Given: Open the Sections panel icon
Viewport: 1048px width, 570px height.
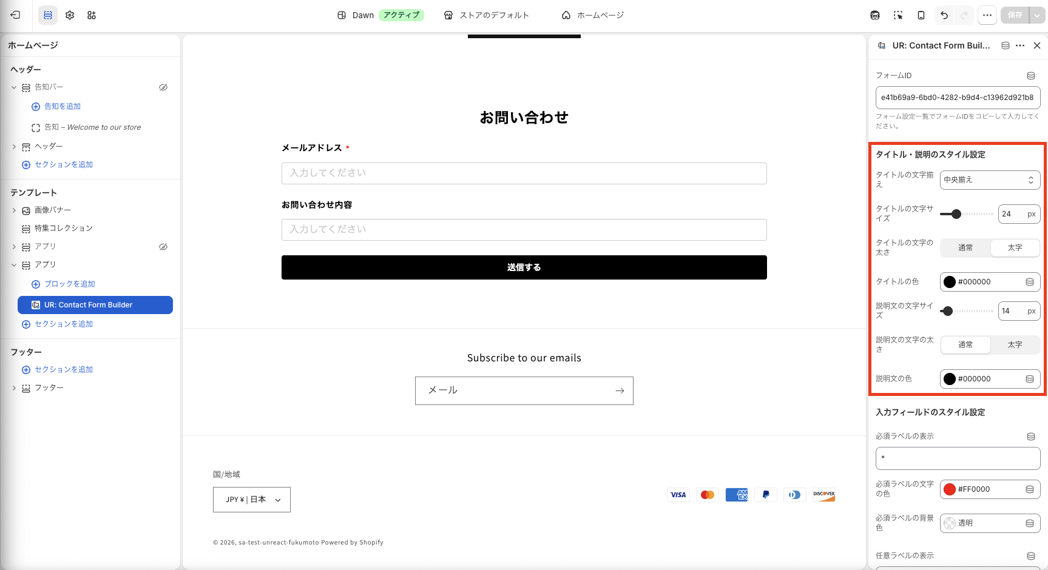Looking at the screenshot, I should tap(48, 15).
